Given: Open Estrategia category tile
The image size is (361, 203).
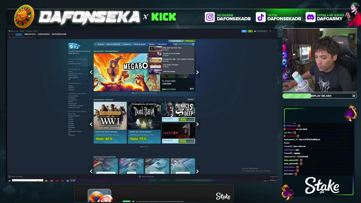Looking at the screenshot, I should (x=157, y=166).
